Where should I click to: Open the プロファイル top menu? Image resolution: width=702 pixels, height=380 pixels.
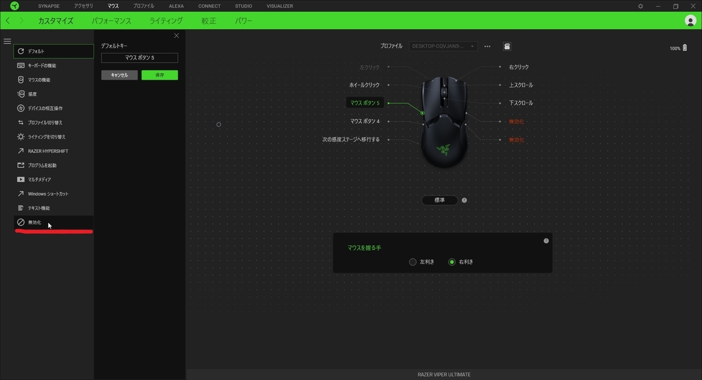click(144, 6)
